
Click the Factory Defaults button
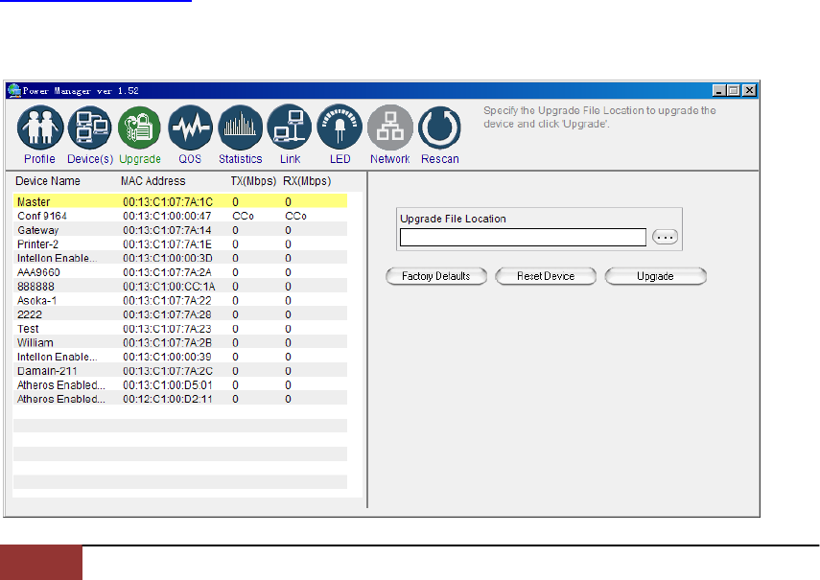(436, 276)
